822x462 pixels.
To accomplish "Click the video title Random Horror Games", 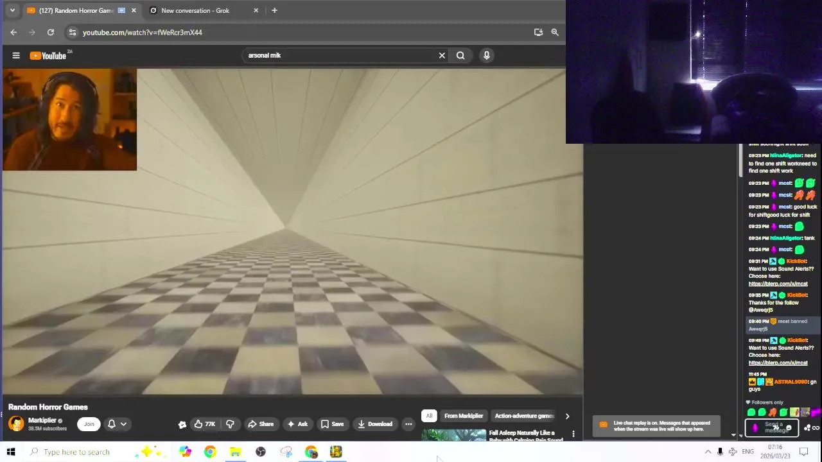I will [48, 407].
